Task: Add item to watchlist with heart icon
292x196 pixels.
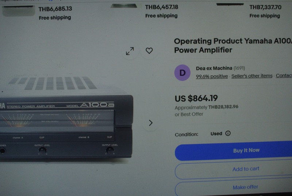Action: coord(149,50)
